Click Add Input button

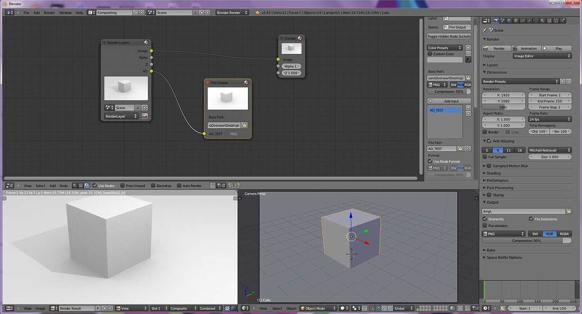pyautogui.click(x=449, y=101)
